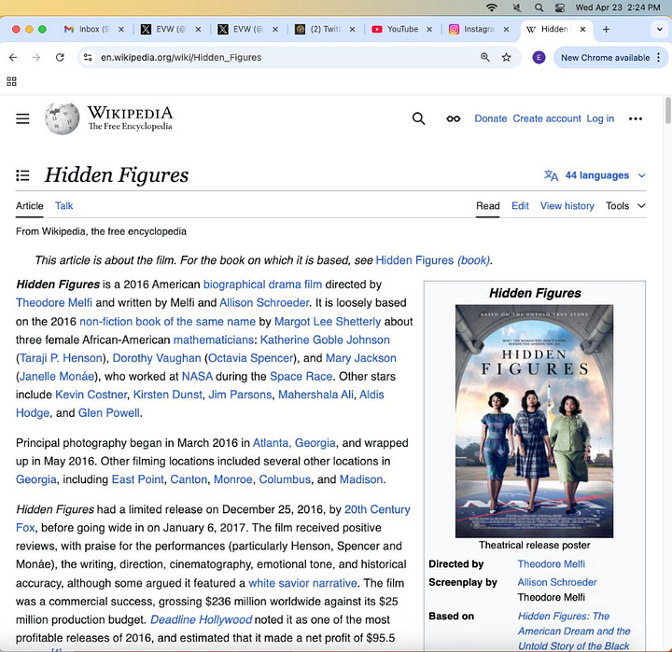Expand the 44 languages dropdown
The height and width of the screenshot is (652, 672).
pyautogui.click(x=595, y=175)
